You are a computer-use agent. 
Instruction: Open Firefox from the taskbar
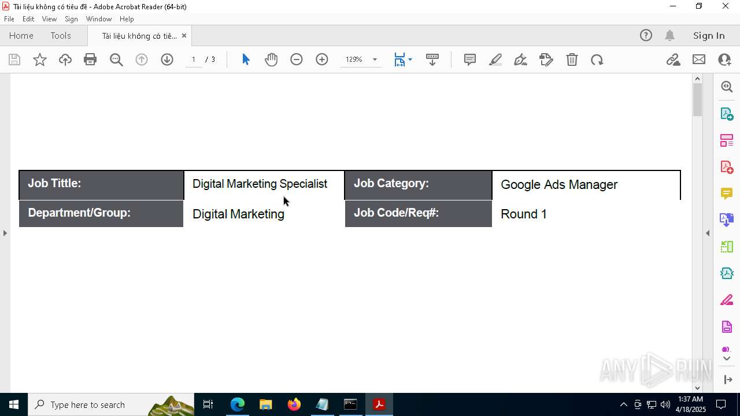click(x=294, y=404)
